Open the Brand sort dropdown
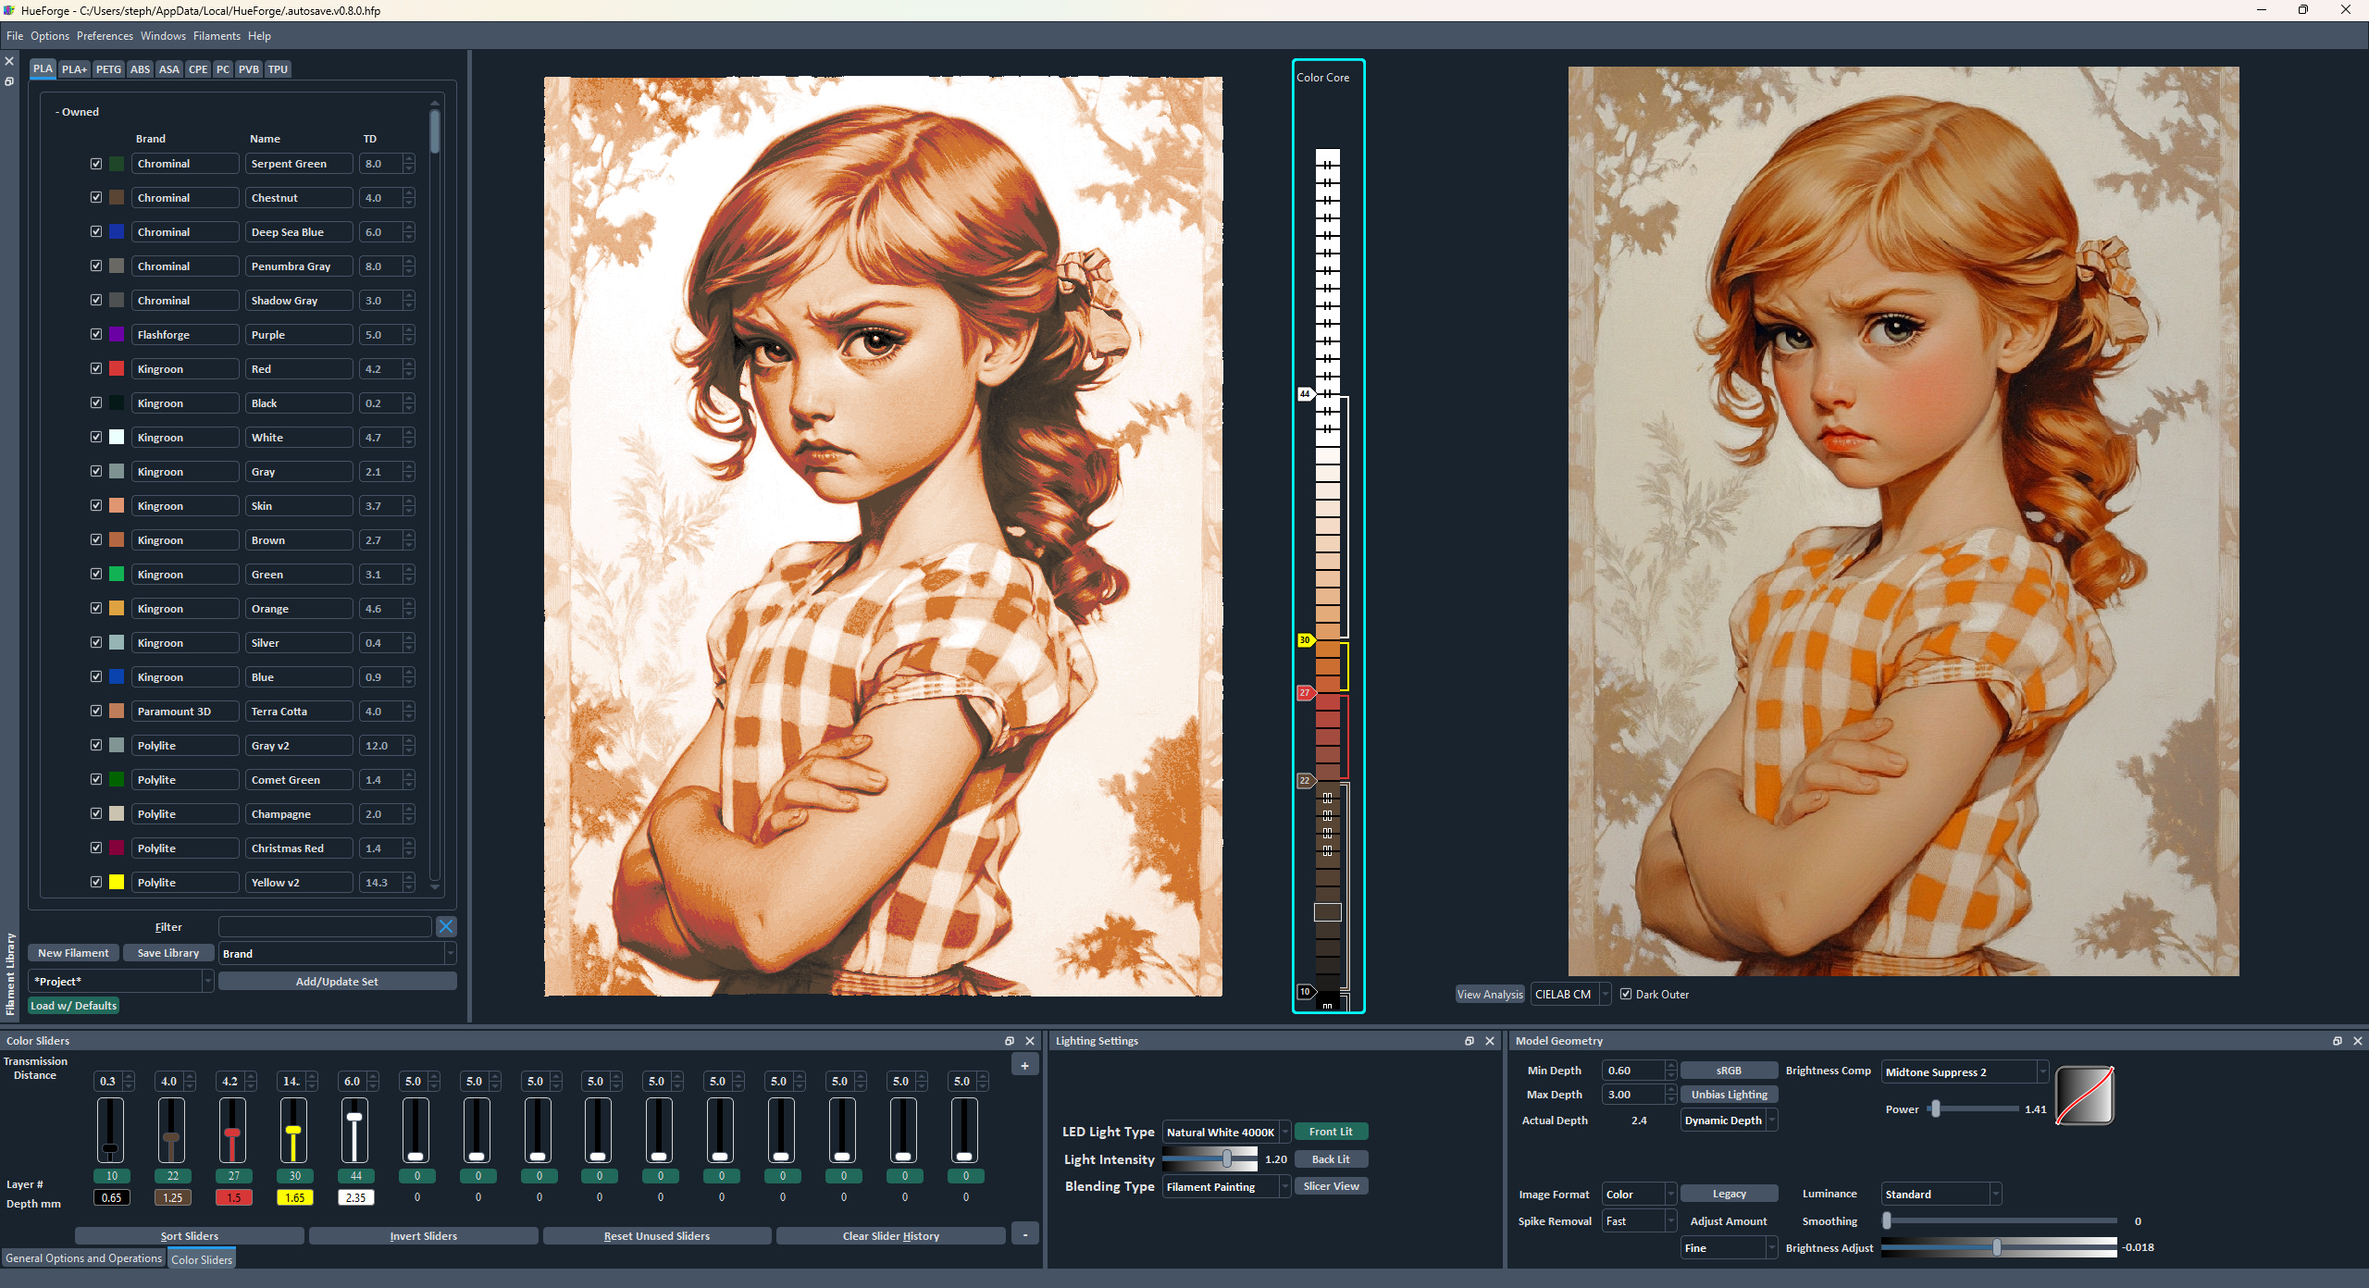This screenshot has height=1288, width=2369. 337,954
